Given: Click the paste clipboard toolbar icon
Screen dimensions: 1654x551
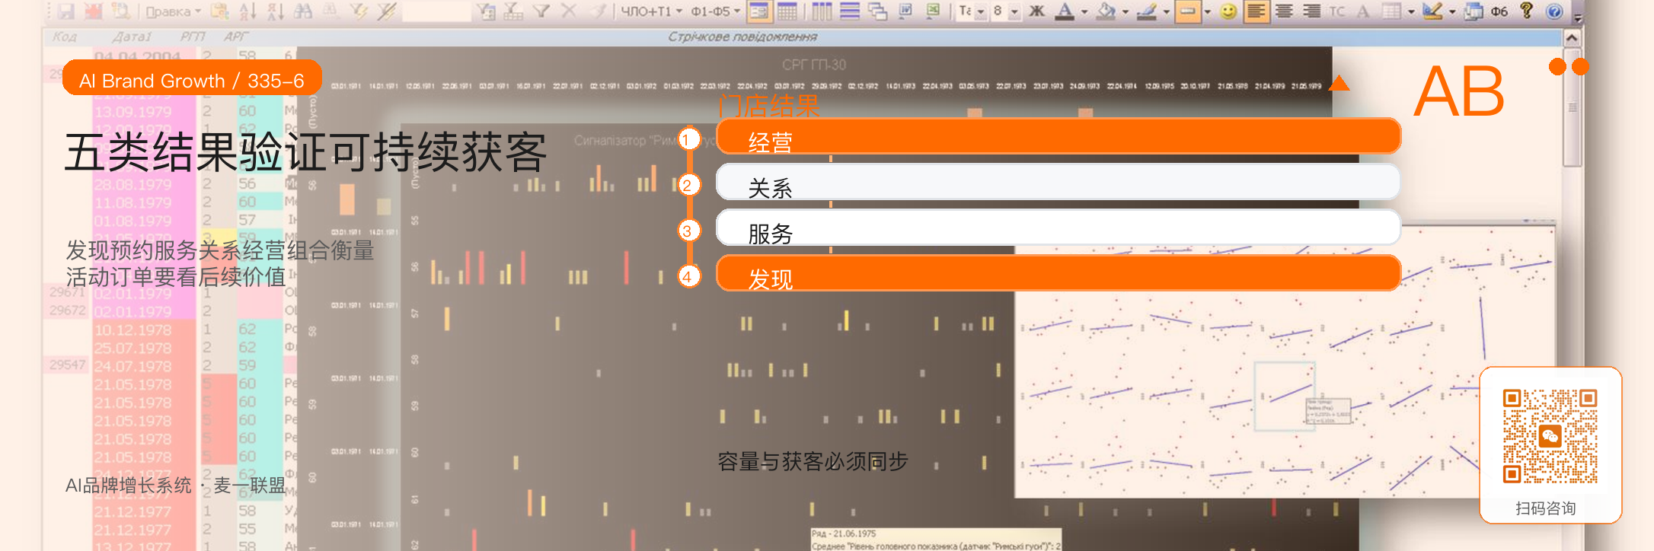Looking at the screenshot, I should [220, 11].
